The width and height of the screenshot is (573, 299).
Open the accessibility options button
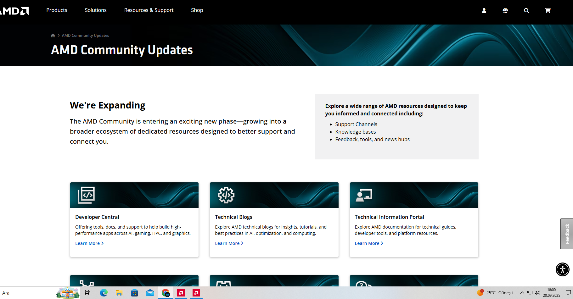[563, 269]
